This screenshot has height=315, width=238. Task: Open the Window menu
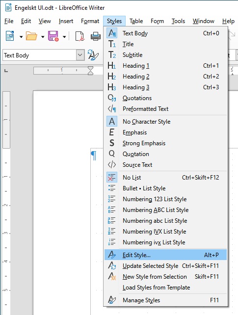pos(204,21)
